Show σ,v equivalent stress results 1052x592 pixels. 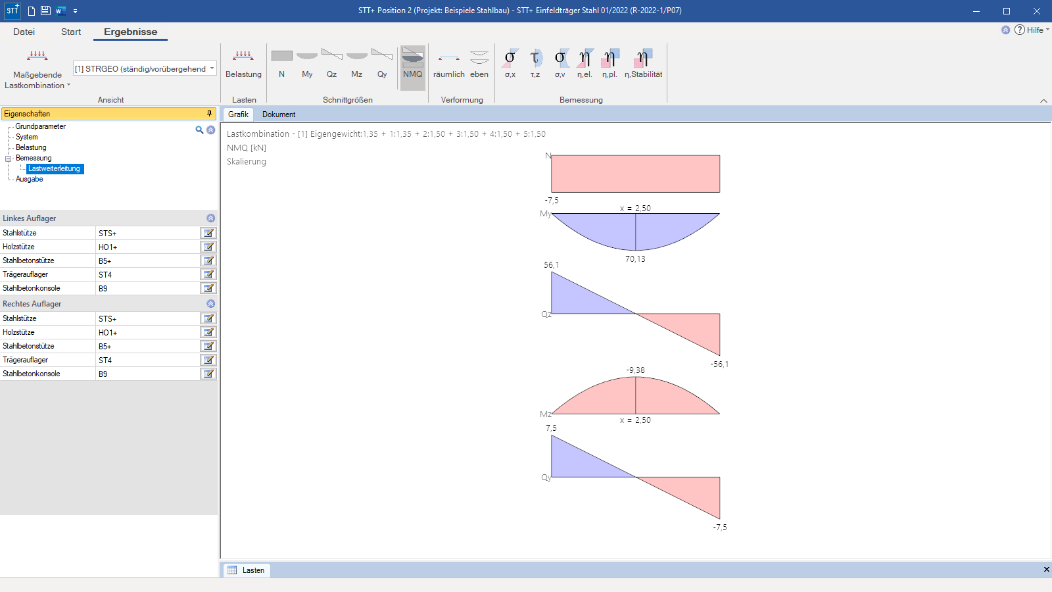pyautogui.click(x=560, y=64)
